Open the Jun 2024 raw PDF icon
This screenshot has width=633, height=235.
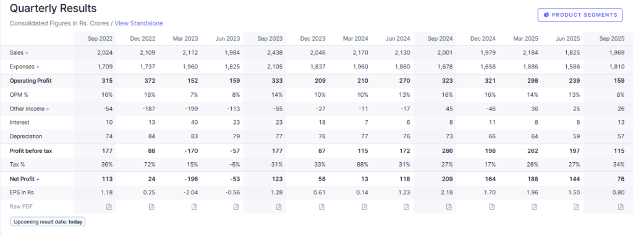(x=407, y=207)
